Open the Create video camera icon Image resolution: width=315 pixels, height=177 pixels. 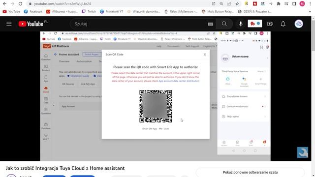(270, 24)
